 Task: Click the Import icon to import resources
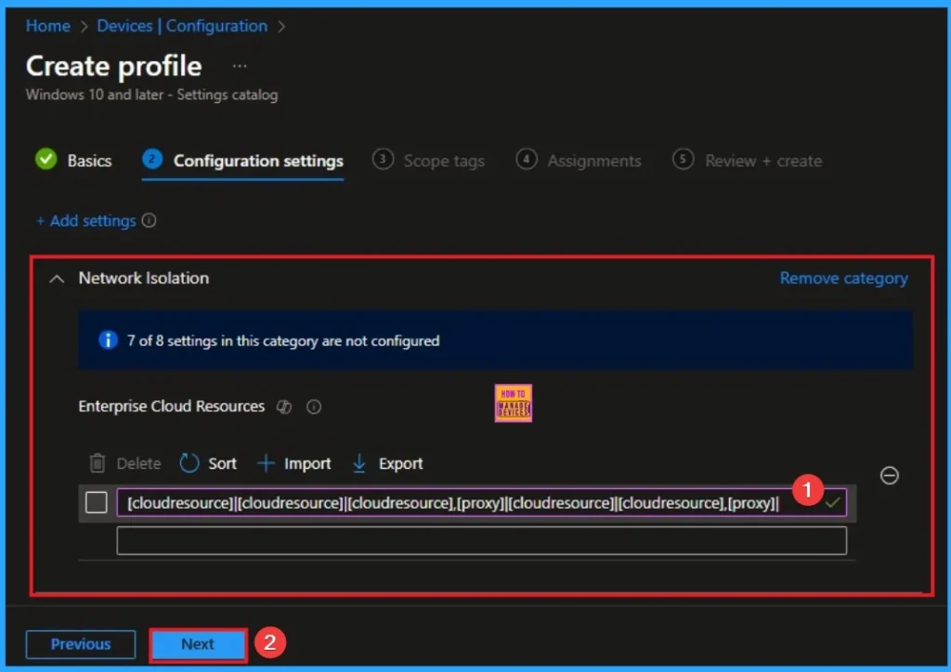[x=269, y=463]
